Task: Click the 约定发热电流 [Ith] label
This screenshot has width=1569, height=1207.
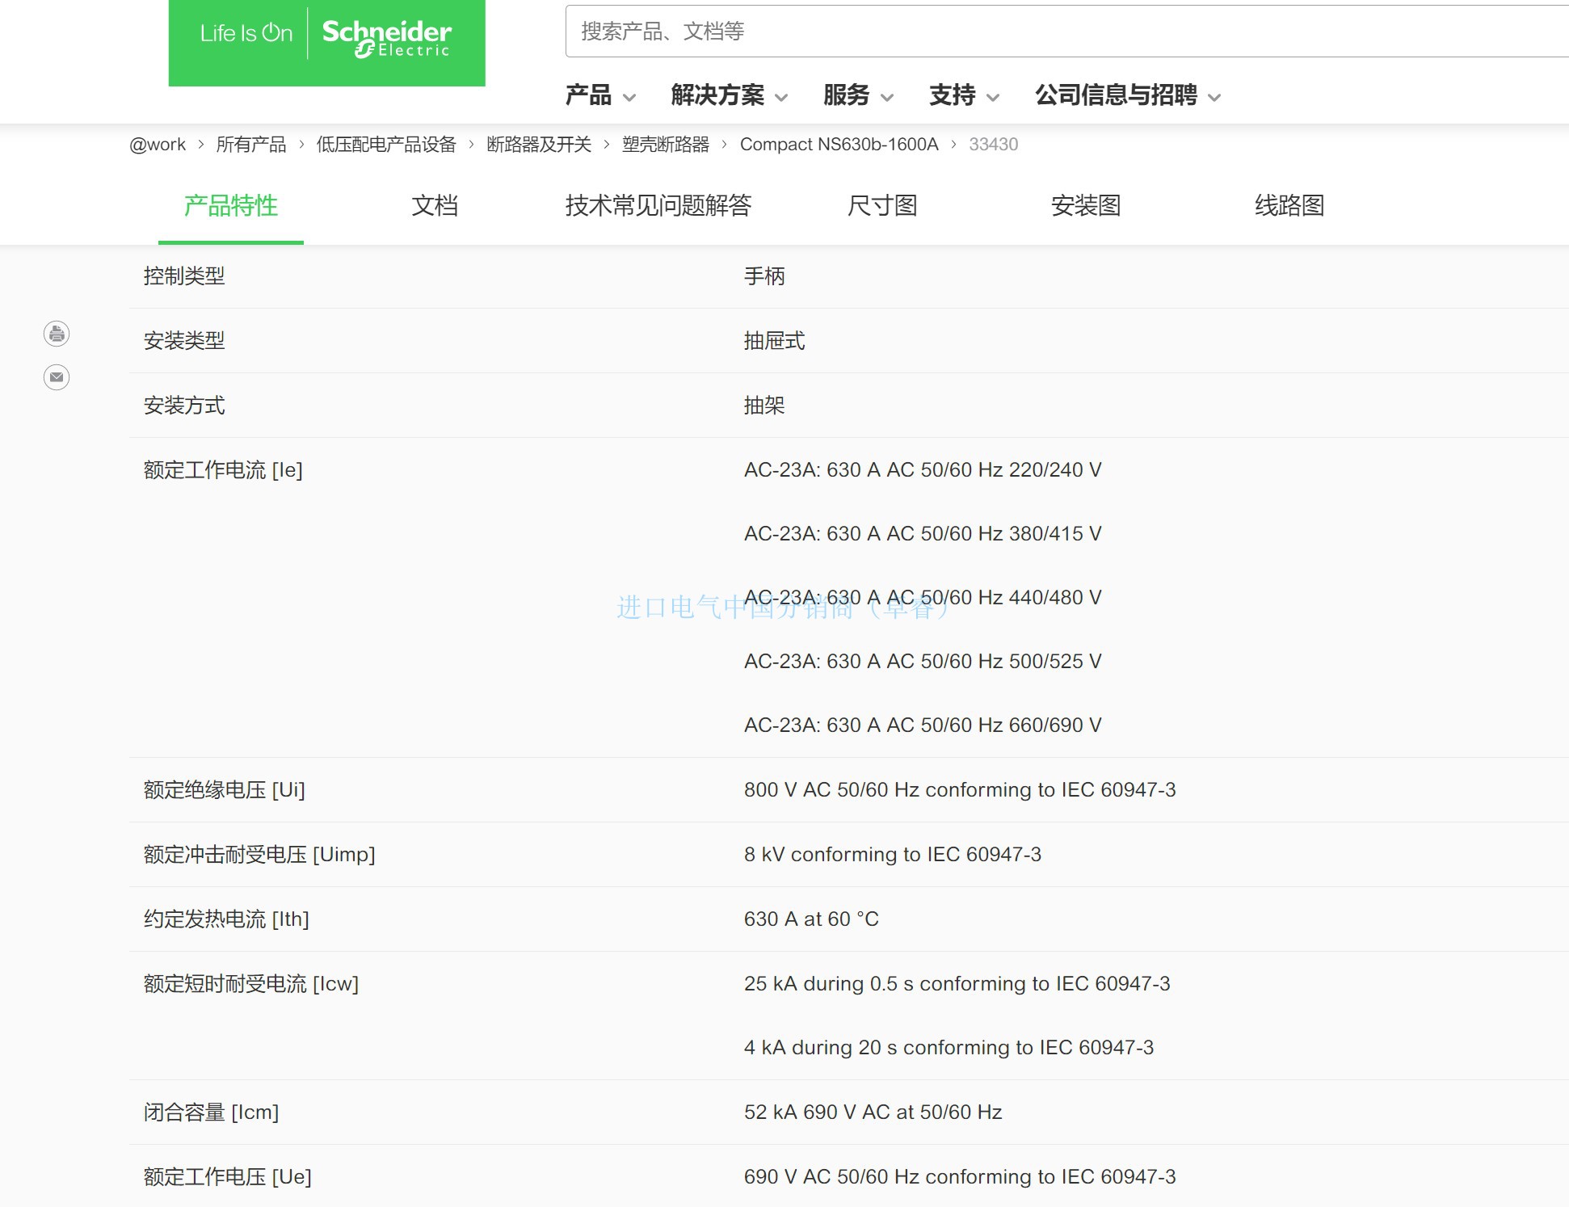Action: [226, 919]
